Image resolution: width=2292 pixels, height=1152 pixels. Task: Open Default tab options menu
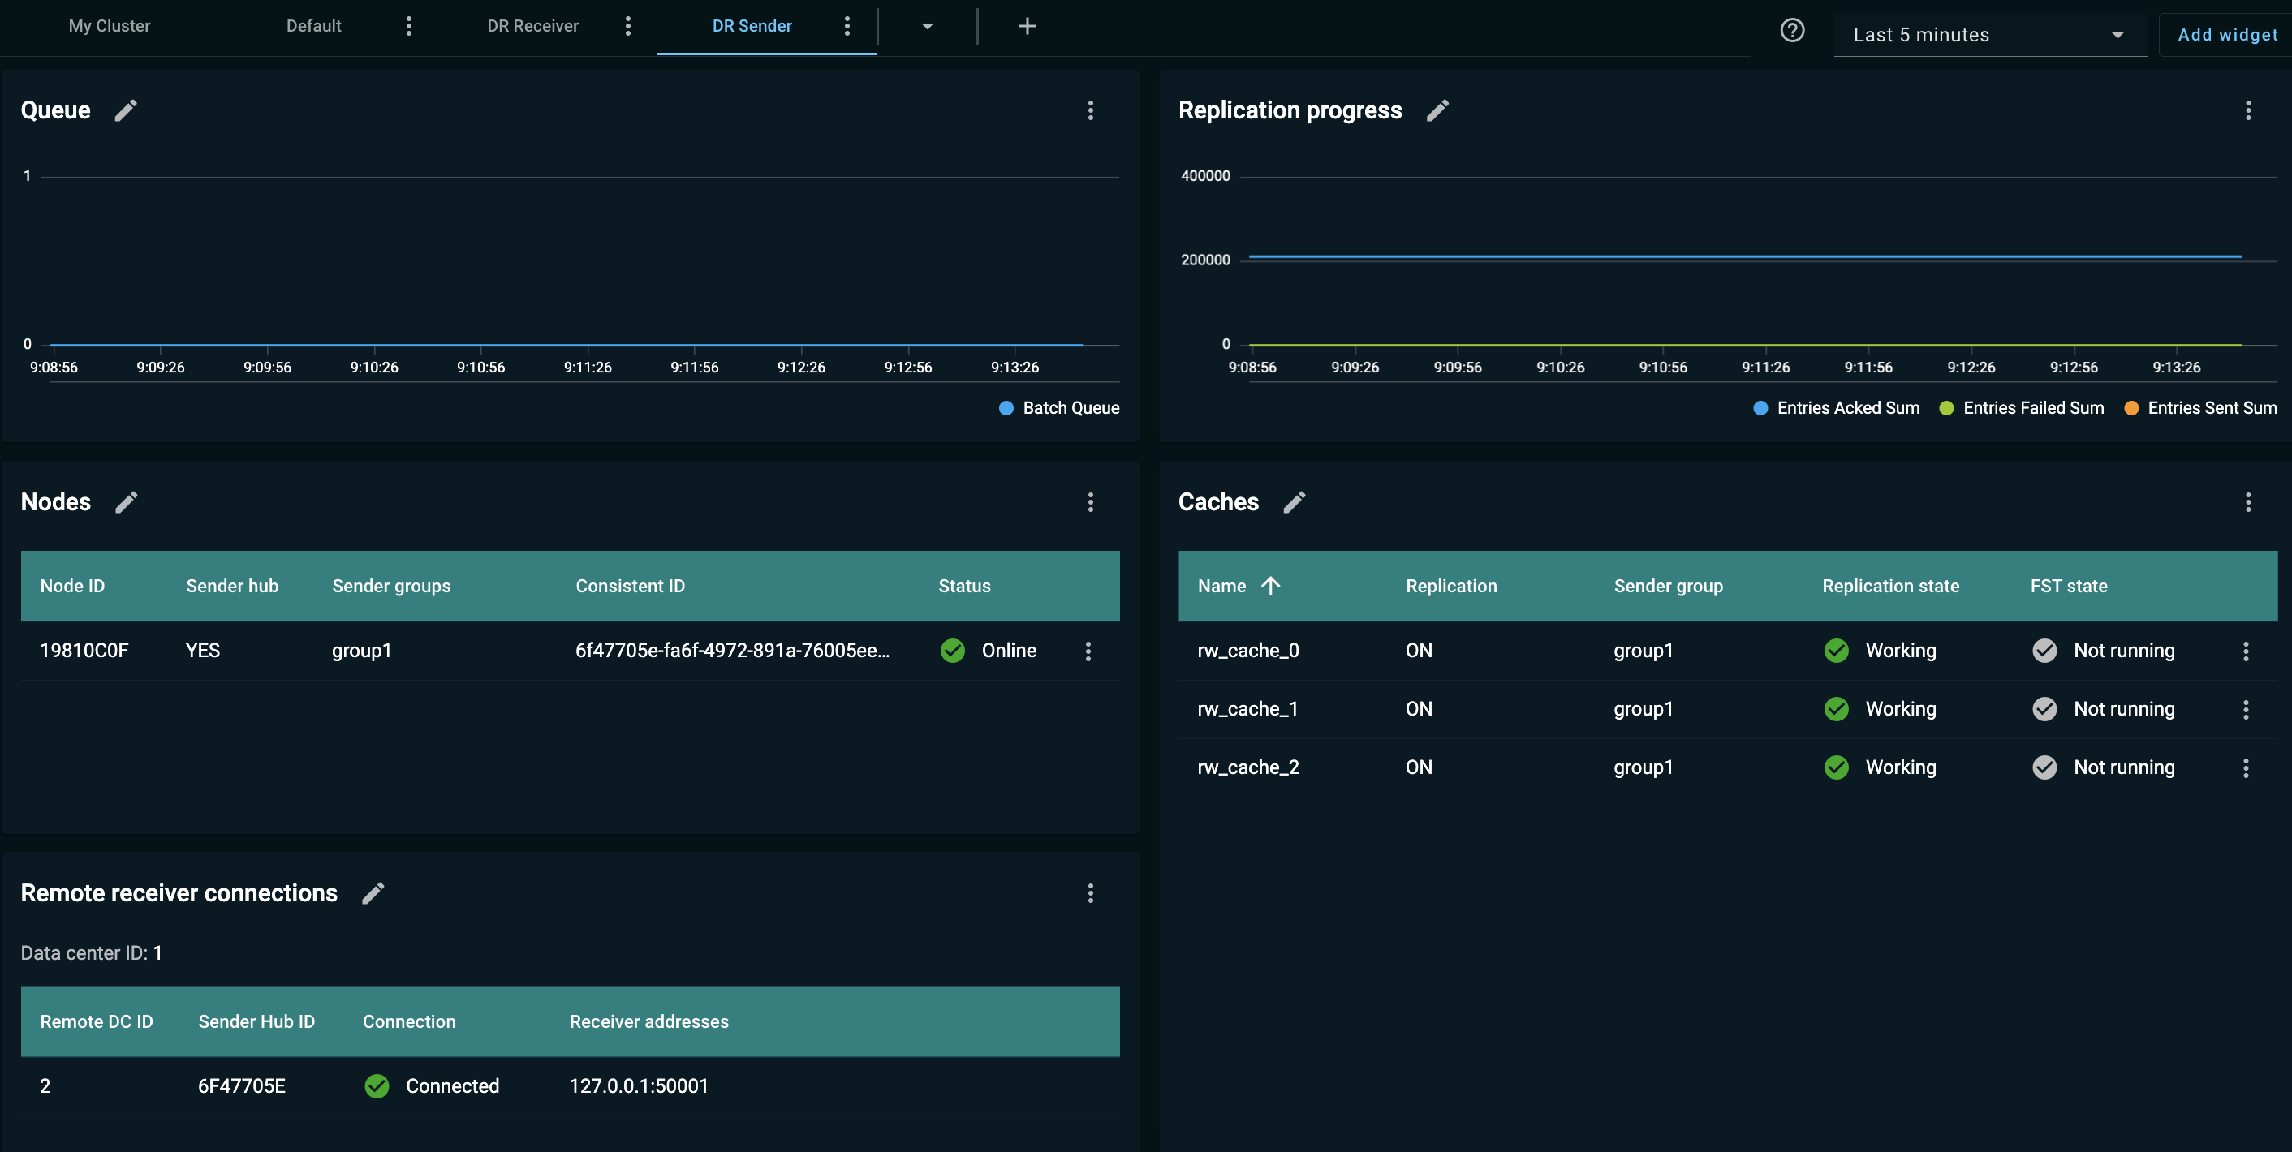(x=408, y=26)
